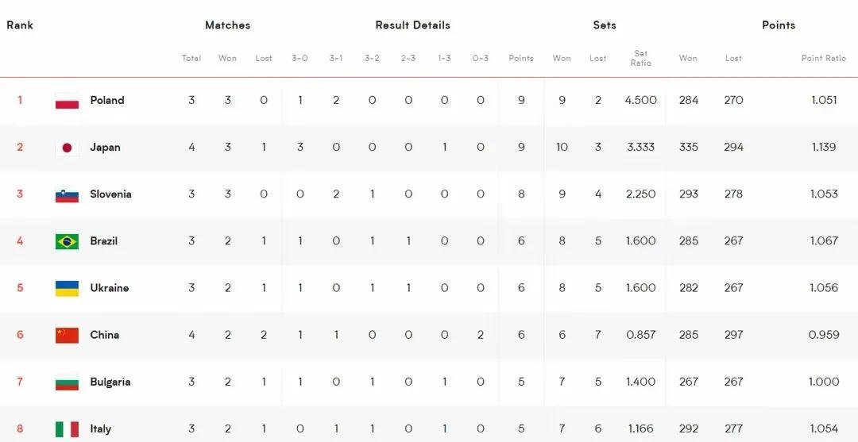
Task: Select the Slovenia flag icon
Action: tap(67, 194)
